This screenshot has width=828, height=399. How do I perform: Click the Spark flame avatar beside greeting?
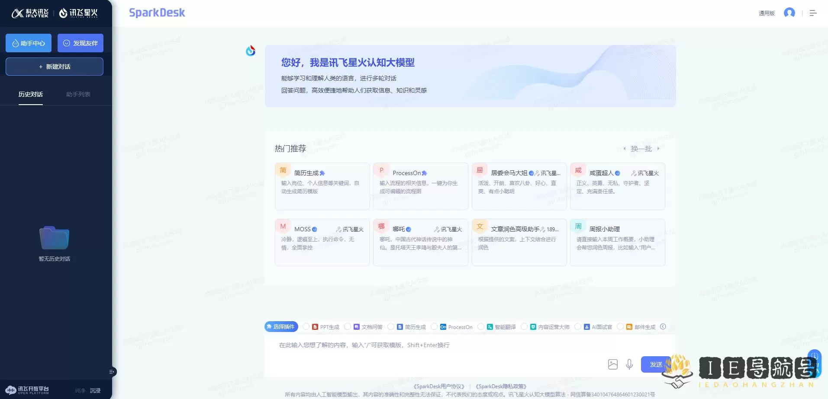pos(251,51)
